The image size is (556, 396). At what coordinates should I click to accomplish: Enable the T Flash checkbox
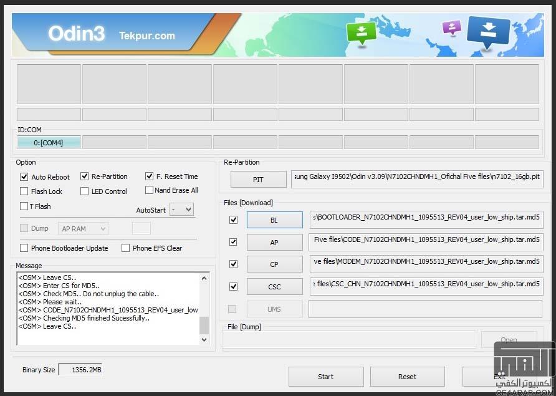(24, 206)
